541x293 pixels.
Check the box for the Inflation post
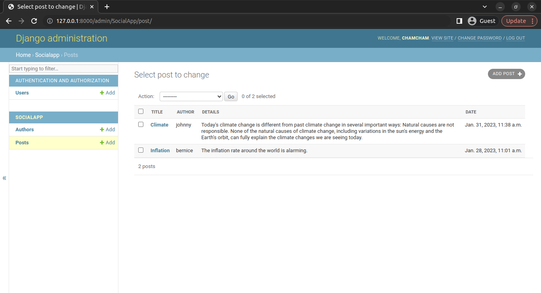coord(141,150)
